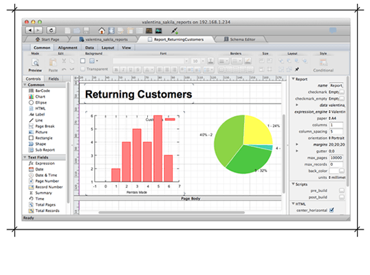
Task: Click the Paste clipboard icon
Action: tap(53, 63)
